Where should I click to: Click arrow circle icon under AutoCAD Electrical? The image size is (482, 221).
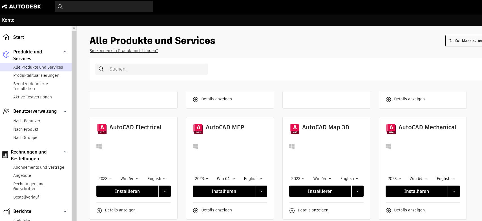click(x=99, y=210)
